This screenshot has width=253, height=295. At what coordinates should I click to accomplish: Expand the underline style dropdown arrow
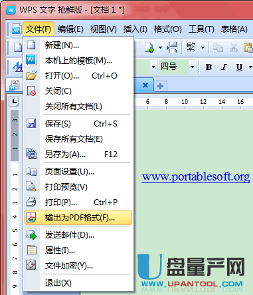click(x=250, y=67)
